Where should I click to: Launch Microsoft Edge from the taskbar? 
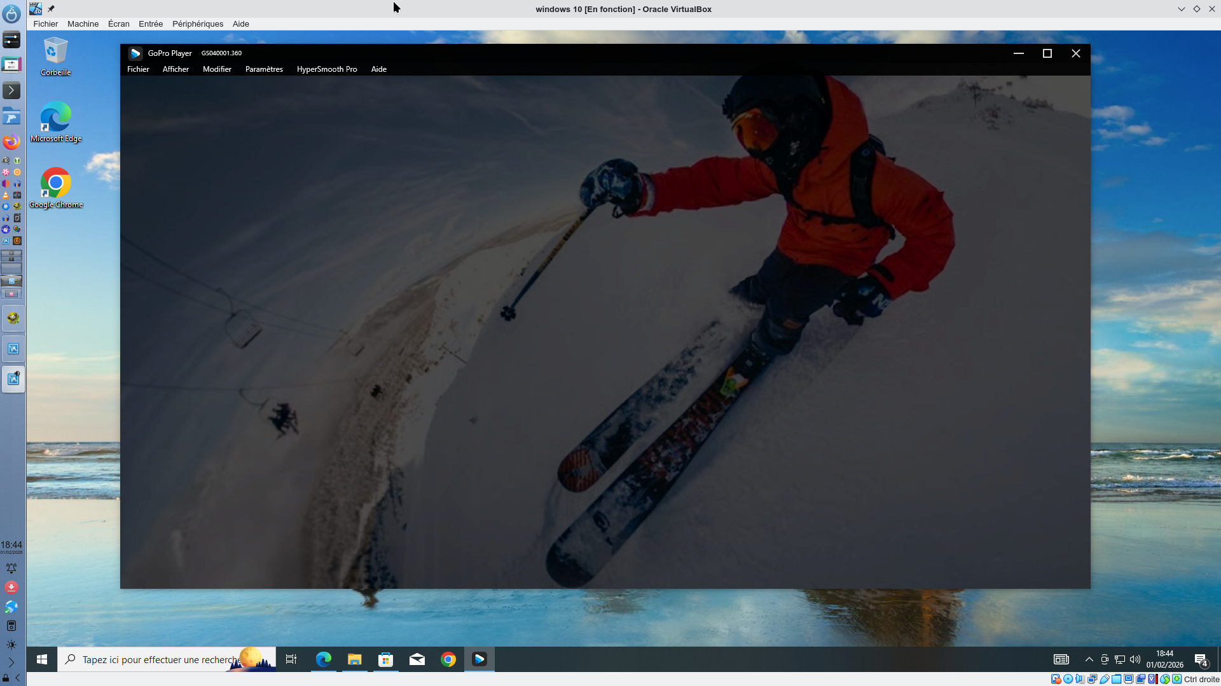tap(324, 659)
